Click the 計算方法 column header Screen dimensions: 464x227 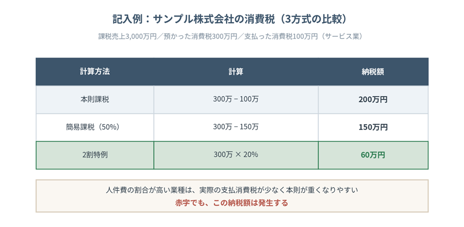coord(94,72)
